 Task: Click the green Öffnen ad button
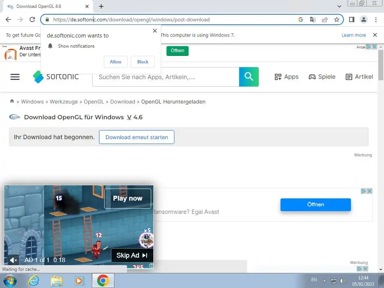tap(177, 51)
